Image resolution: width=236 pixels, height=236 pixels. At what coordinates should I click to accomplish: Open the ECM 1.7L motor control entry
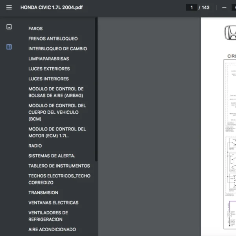tap(57, 132)
